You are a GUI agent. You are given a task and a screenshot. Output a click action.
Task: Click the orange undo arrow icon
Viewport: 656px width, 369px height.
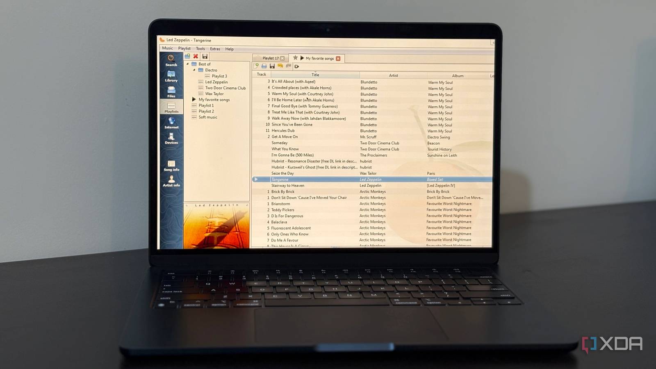coord(280,66)
